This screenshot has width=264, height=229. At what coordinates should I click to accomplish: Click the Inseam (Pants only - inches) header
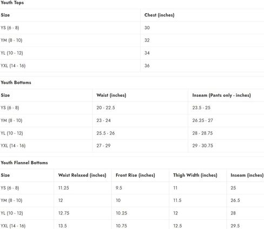point(221,95)
